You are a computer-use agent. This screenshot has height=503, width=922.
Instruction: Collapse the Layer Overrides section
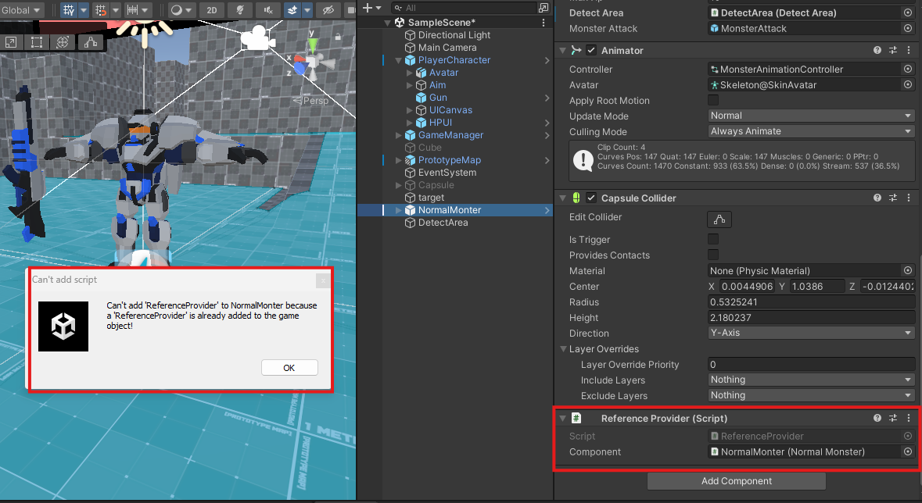coord(563,349)
